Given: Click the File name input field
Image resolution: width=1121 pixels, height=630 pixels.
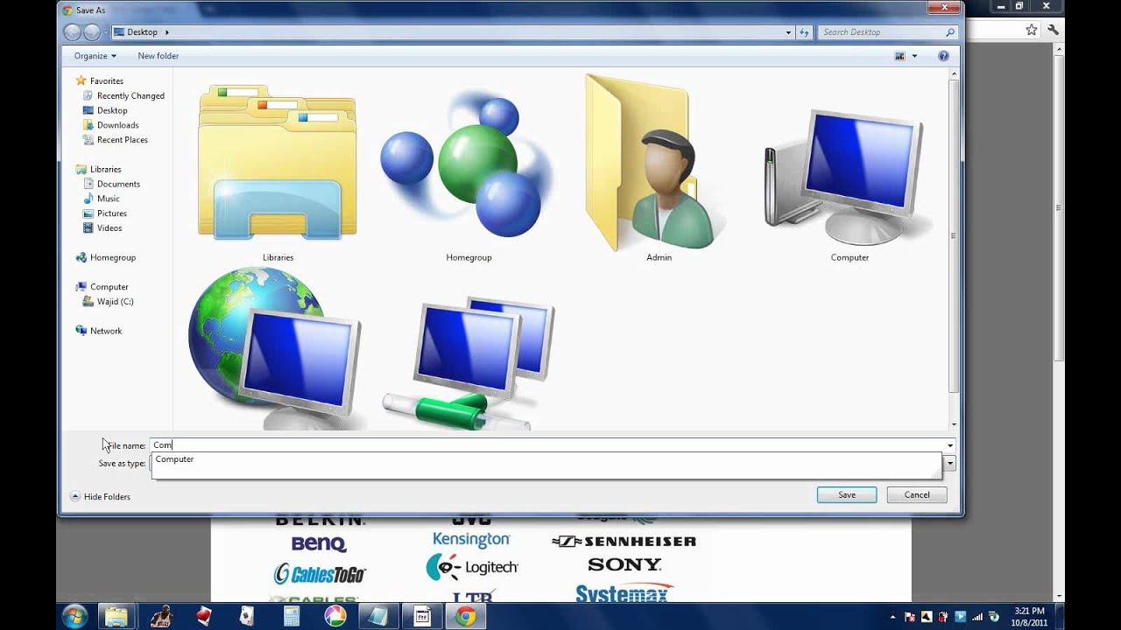Looking at the screenshot, I should click(546, 445).
